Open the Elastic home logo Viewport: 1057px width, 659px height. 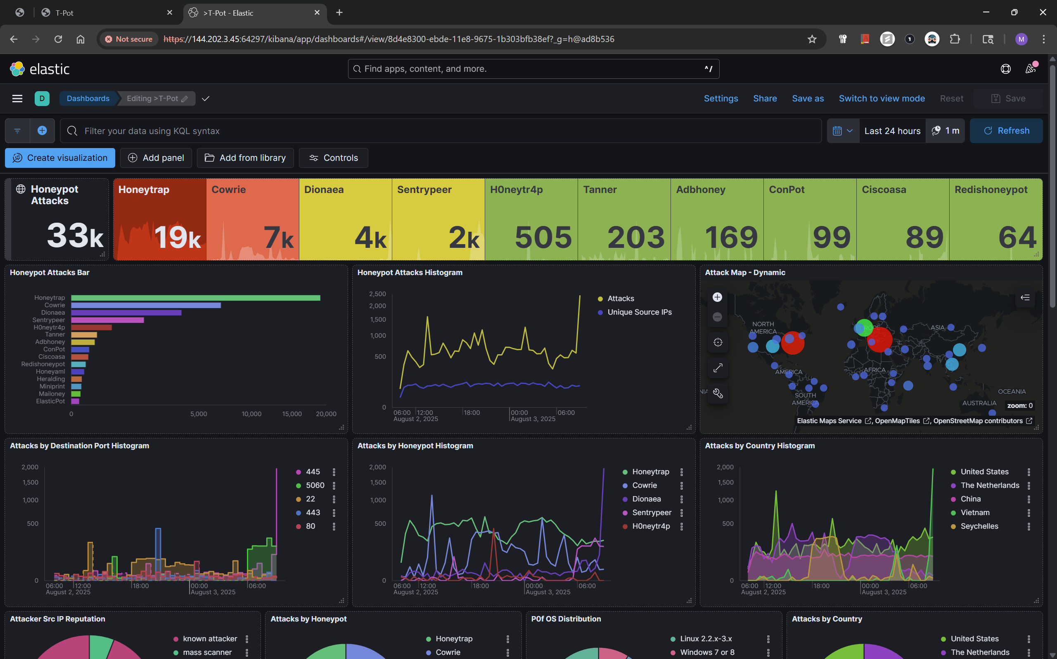tap(39, 69)
